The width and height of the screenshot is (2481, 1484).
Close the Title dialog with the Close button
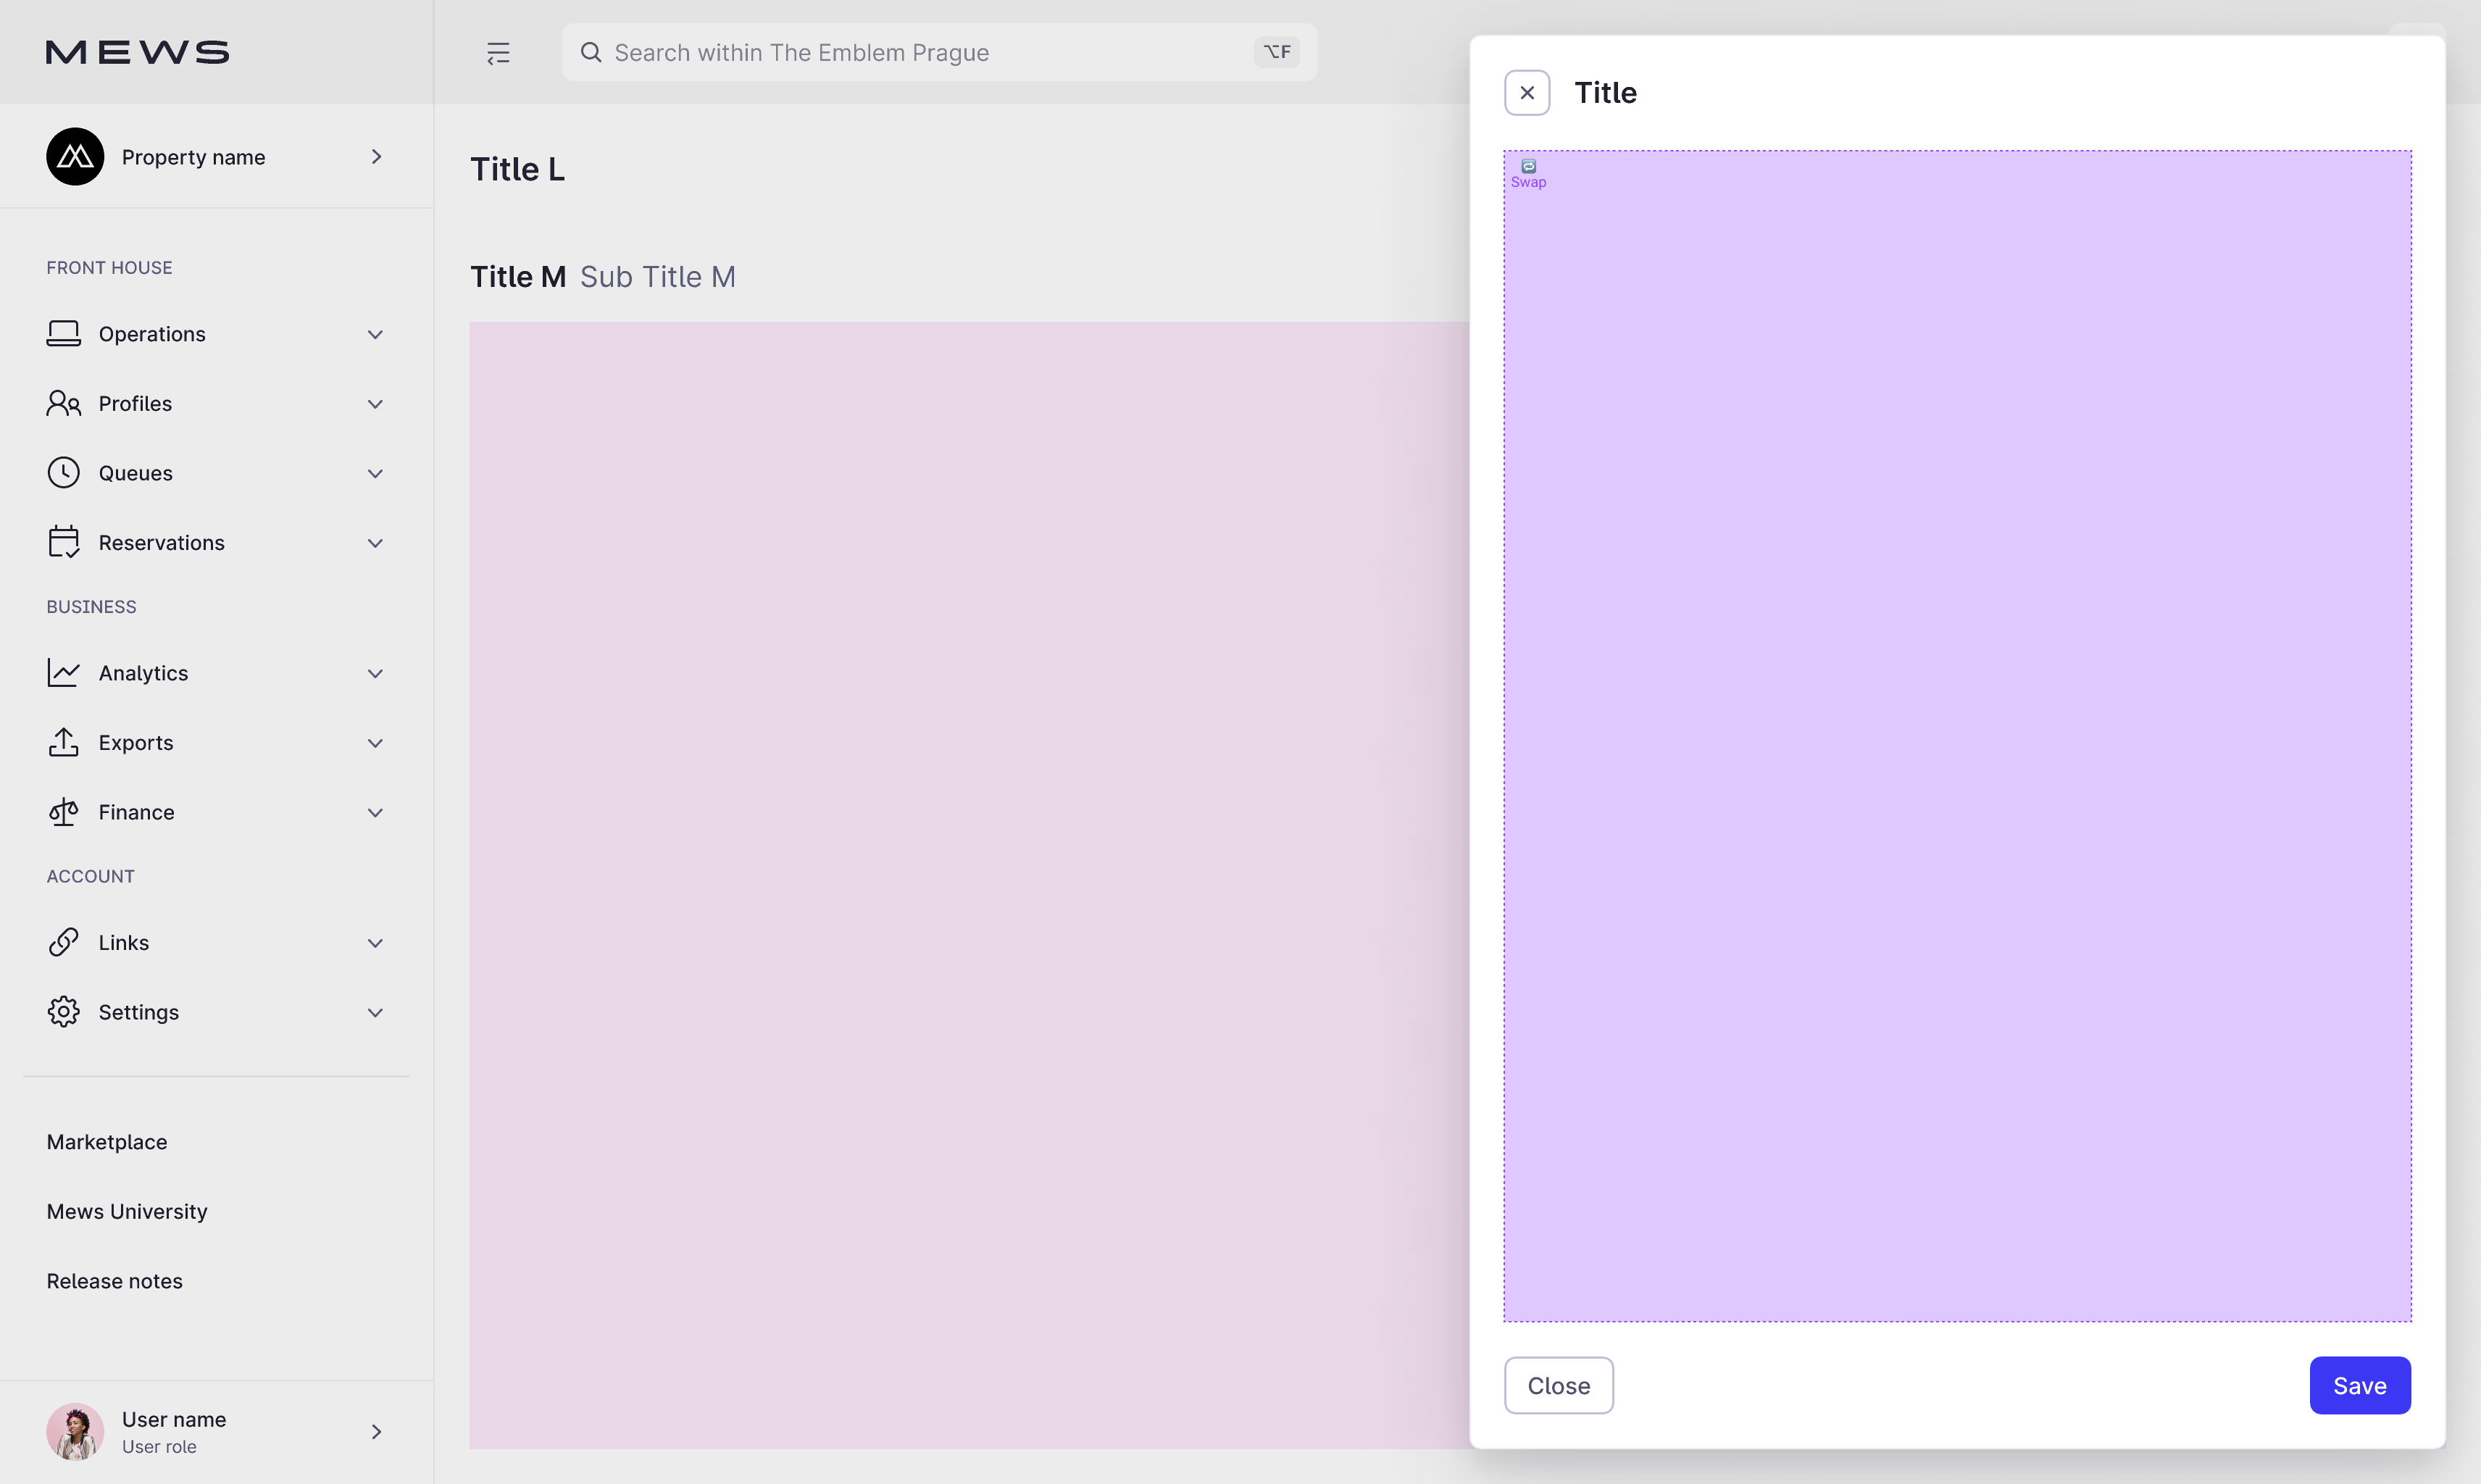tap(1559, 1385)
